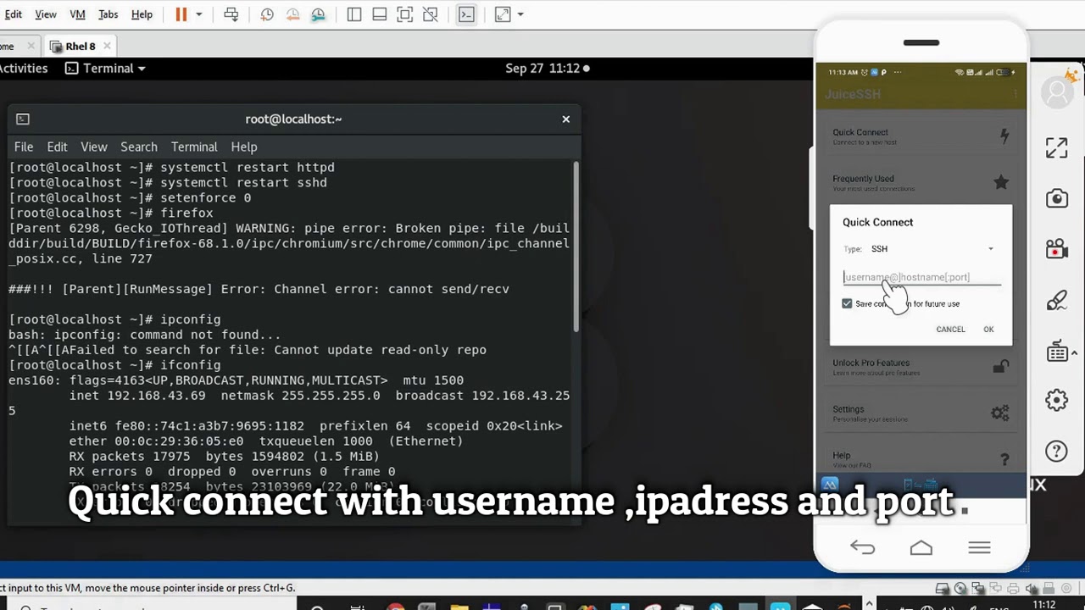Screen dimensions: 1085x610
Task: Click the username@hostname:port input field
Action: coord(921,277)
